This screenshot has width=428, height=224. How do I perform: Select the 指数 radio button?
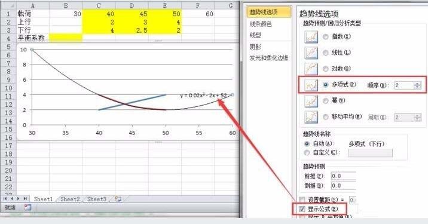coord(325,36)
